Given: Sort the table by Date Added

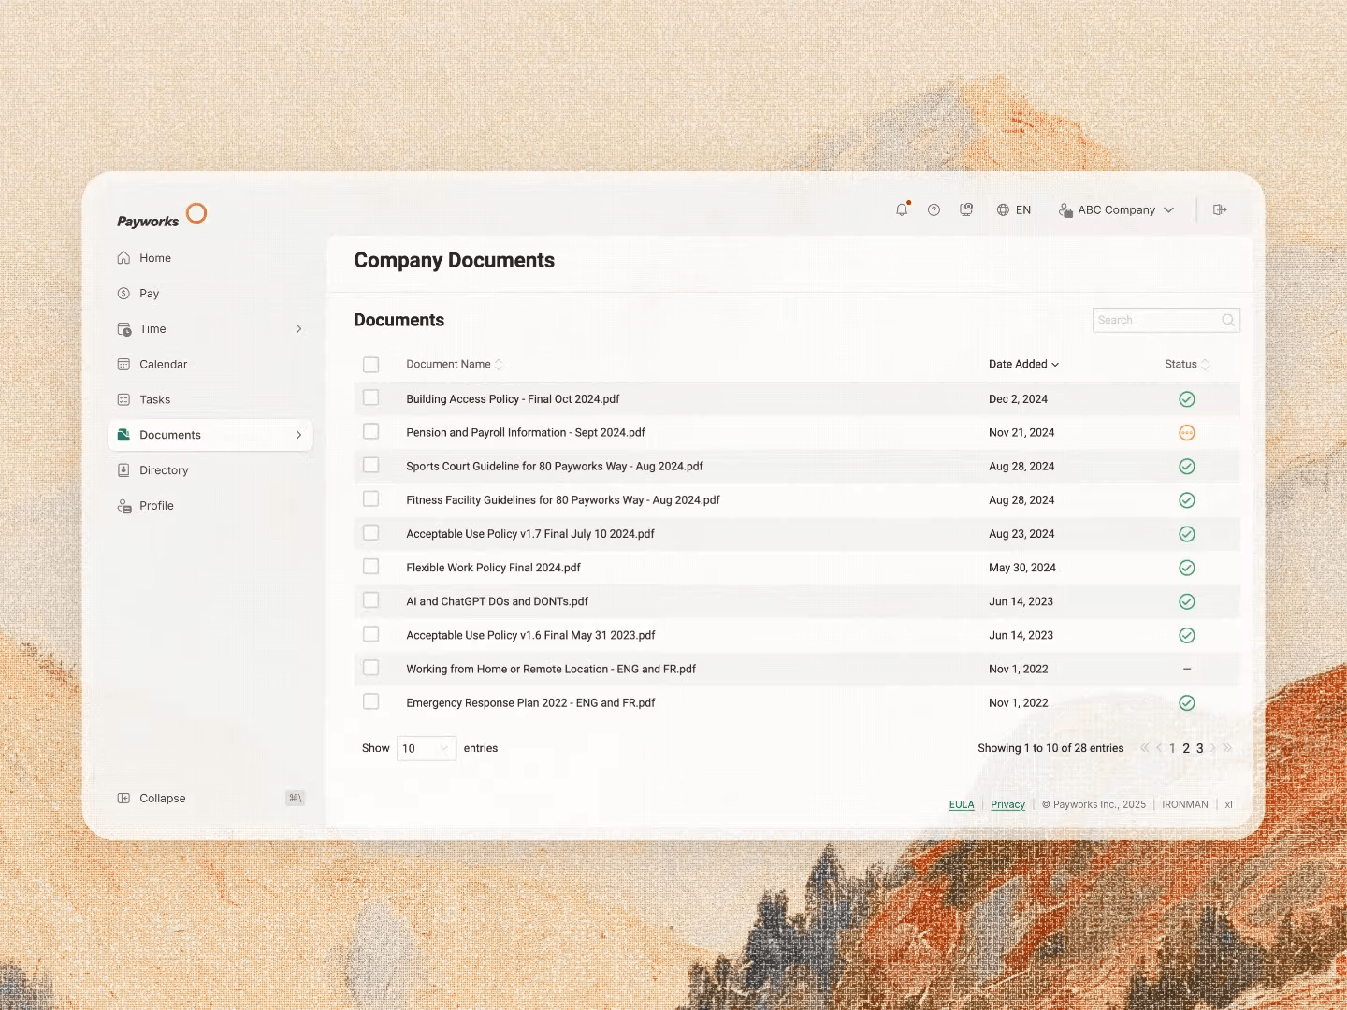Looking at the screenshot, I should point(1023,365).
